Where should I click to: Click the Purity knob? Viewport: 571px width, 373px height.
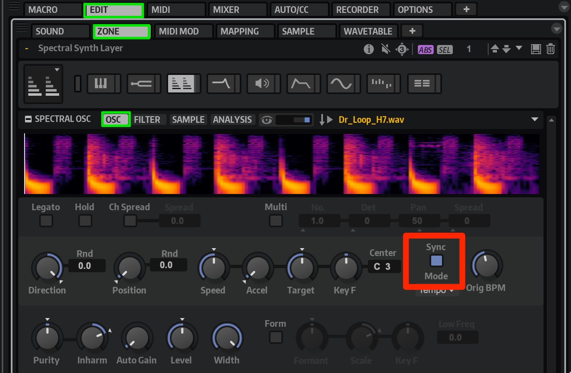47,338
